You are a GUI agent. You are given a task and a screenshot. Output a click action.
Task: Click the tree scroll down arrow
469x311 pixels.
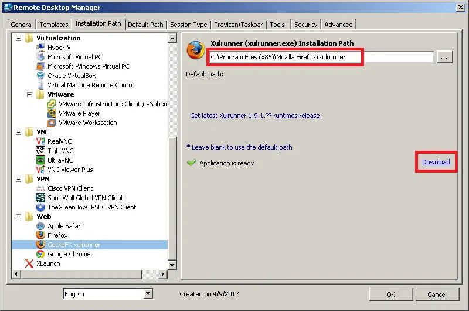[172, 265]
